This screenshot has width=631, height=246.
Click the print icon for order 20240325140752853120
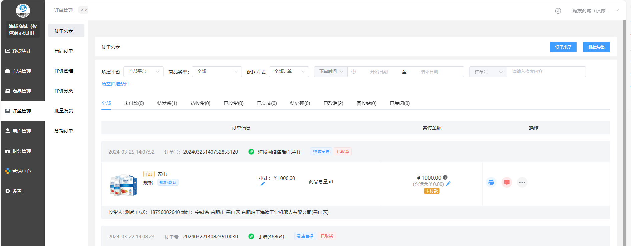491,182
